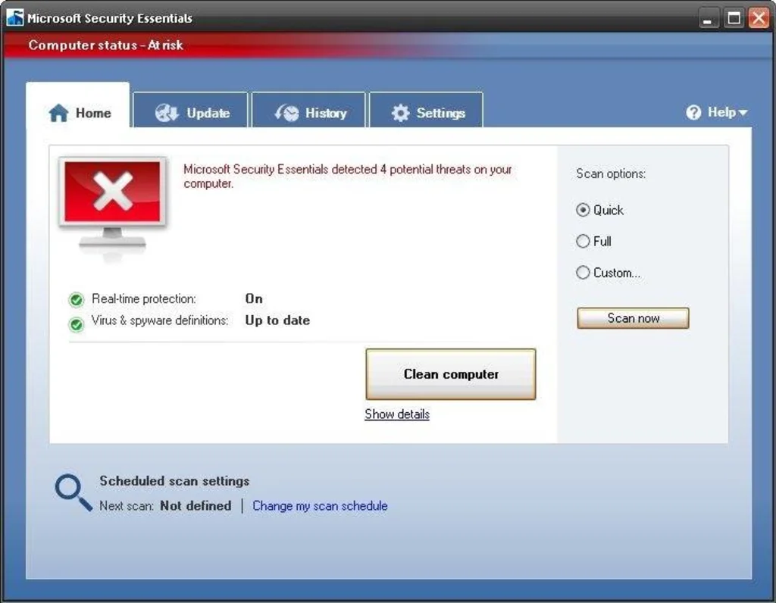Click the Help question mark icon

(x=693, y=112)
